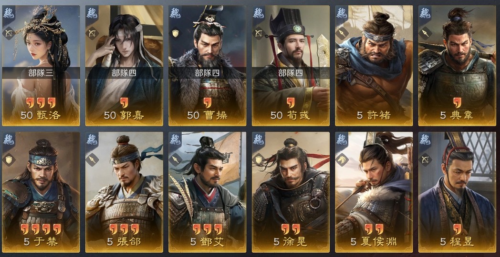Image resolution: width=500 pixels, height=257 pixels.
Task: Click the three red star marks on 甄洛
Action: [41, 102]
